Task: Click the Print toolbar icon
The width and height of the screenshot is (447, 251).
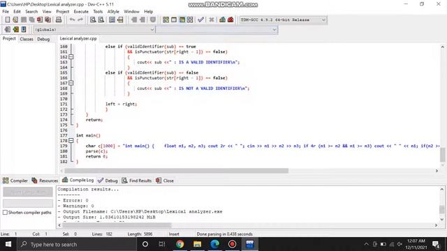Action: [x=59, y=20]
